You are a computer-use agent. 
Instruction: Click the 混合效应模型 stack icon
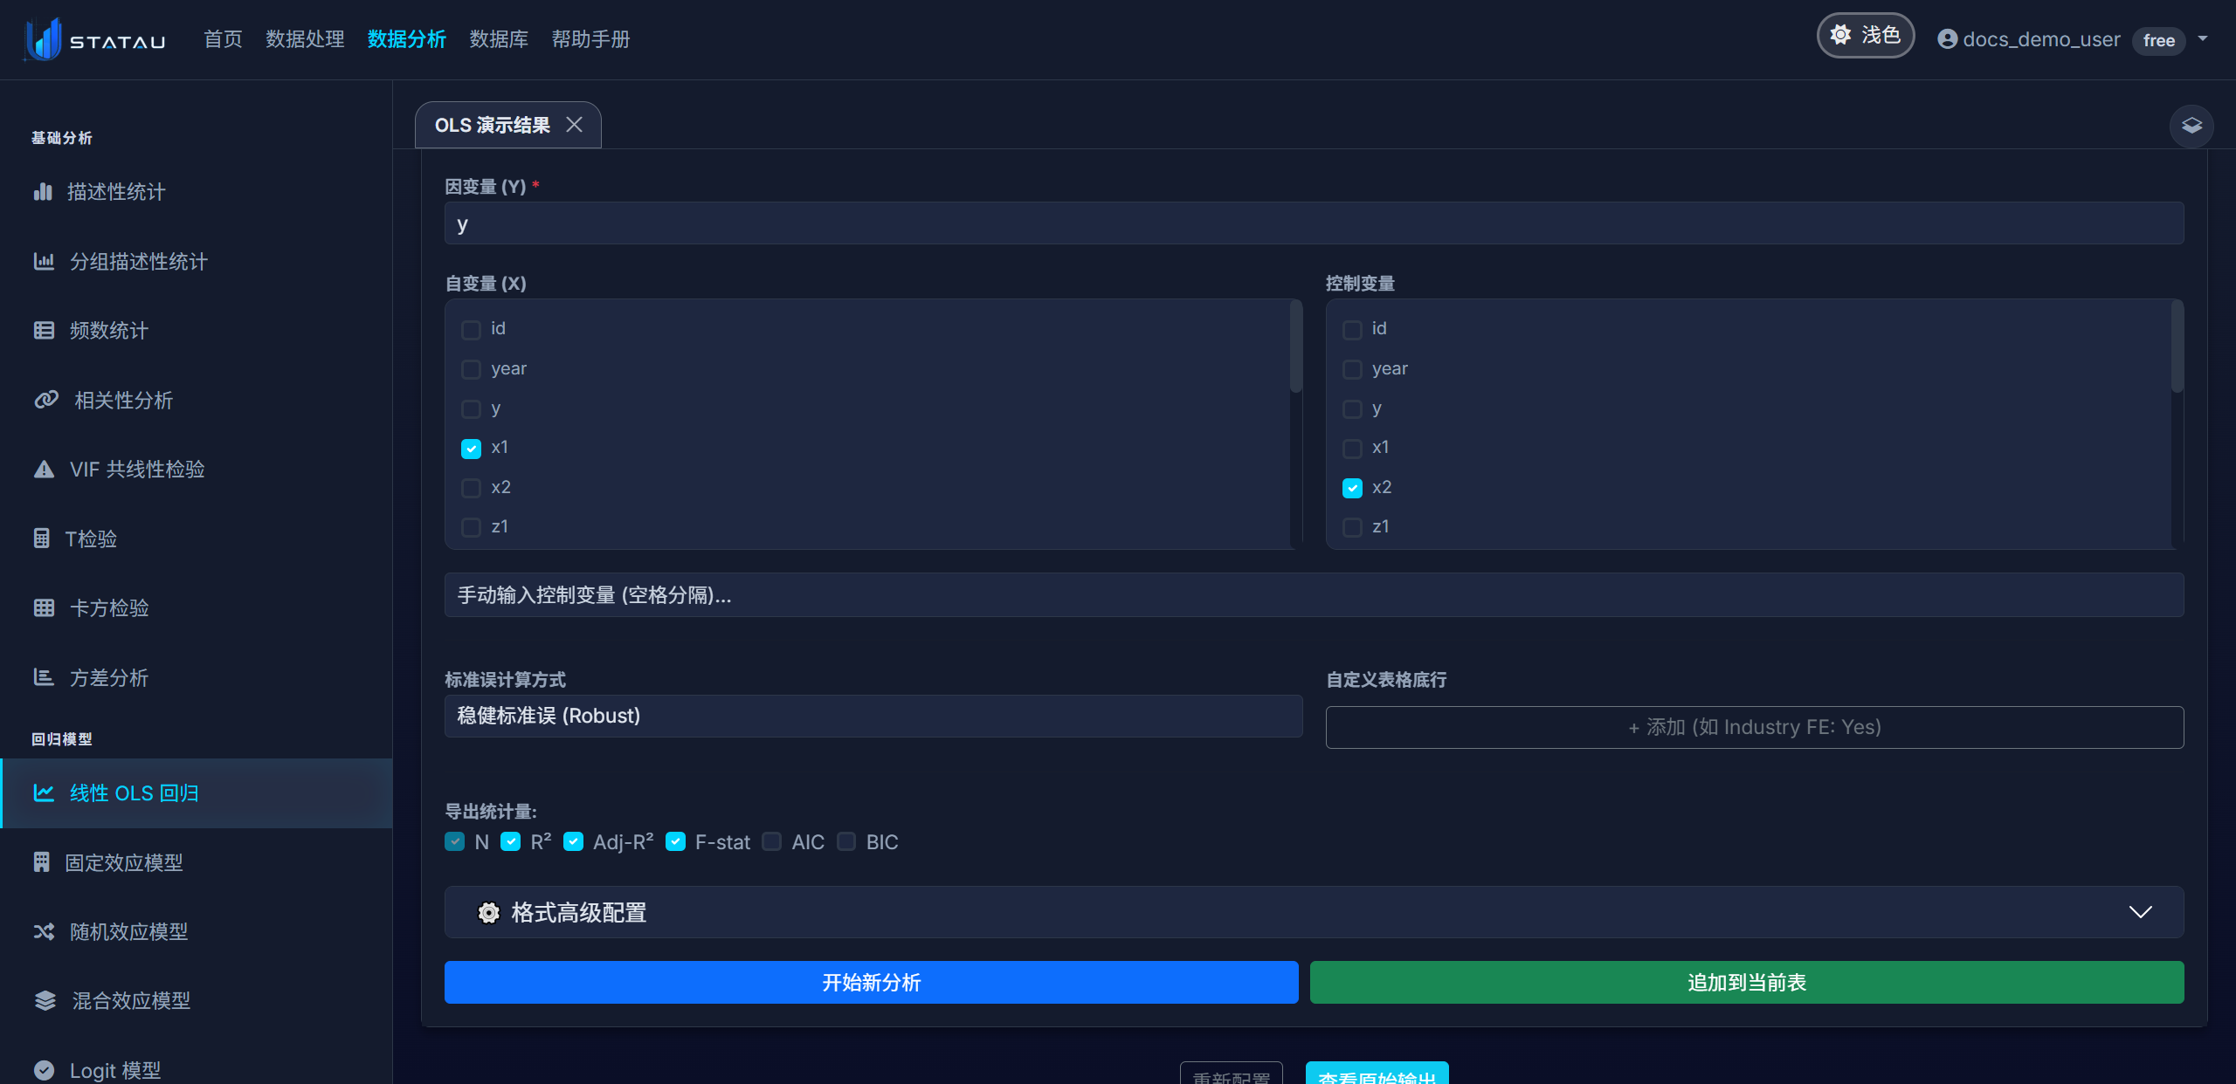(45, 1000)
